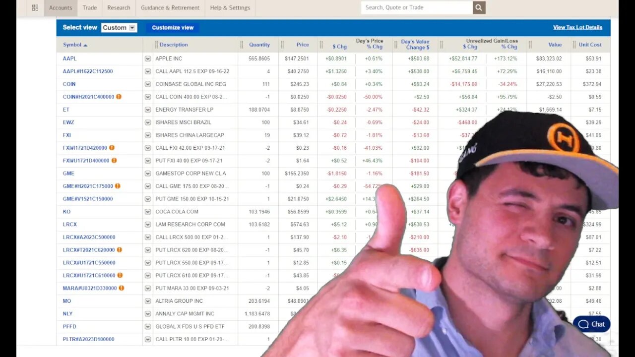Click the Symbol column sort arrow
This screenshot has width=635, height=357.
click(x=85, y=45)
